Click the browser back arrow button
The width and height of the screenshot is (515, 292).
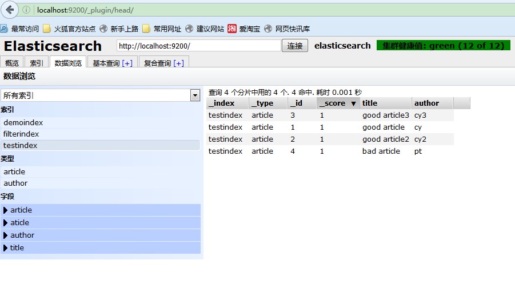[10, 10]
